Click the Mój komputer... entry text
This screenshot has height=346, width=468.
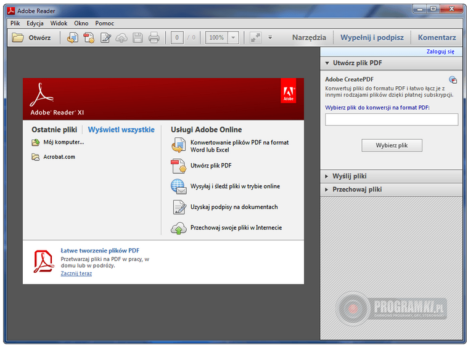[64, 142]
